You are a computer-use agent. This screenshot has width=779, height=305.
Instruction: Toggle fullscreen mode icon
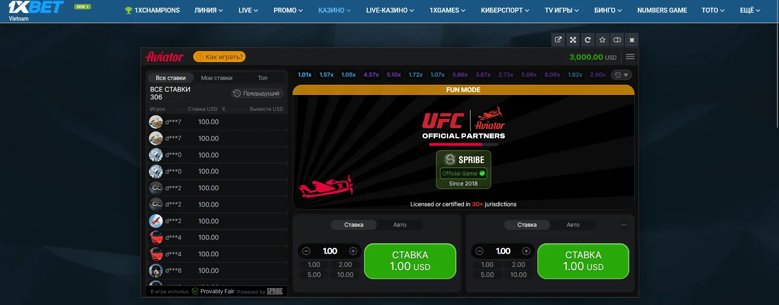click(573, 40)
